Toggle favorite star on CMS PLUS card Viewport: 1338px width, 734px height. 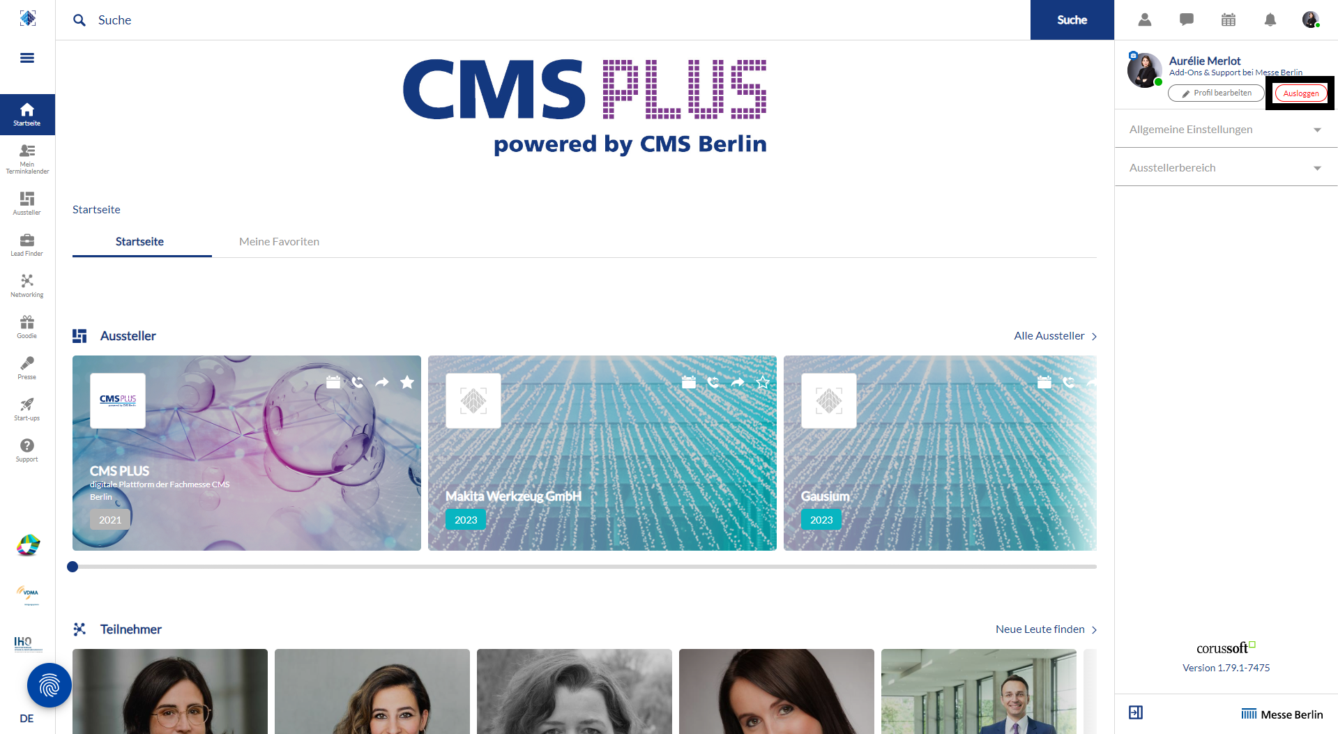click(407, 382)
